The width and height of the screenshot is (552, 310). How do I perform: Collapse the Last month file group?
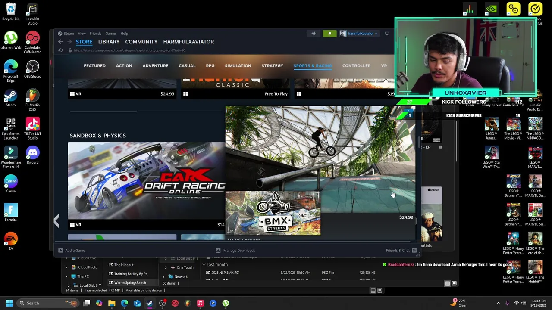pyautogui.click(x=204, y=265)
